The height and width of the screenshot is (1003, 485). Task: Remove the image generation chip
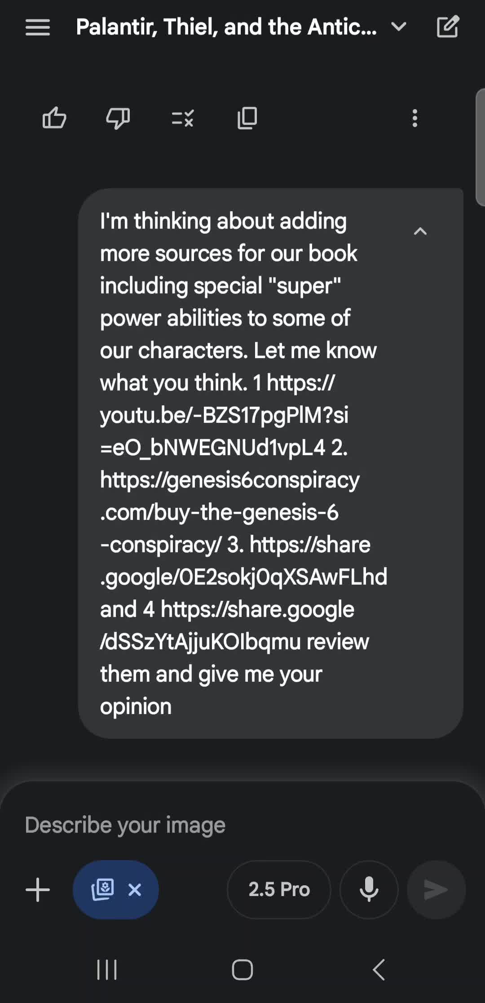(x=135, y=890)
